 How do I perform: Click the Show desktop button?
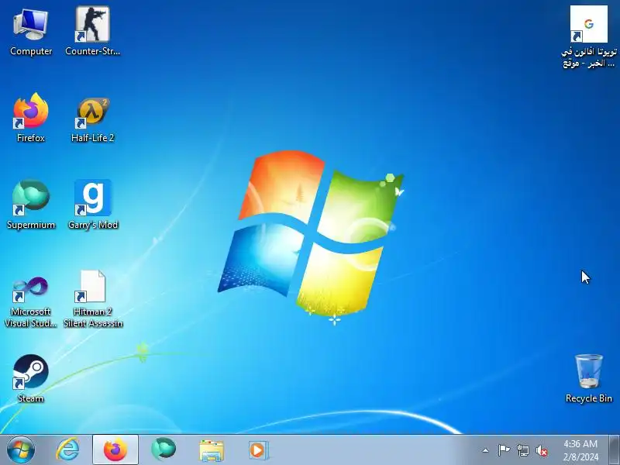tap(615, 450)
